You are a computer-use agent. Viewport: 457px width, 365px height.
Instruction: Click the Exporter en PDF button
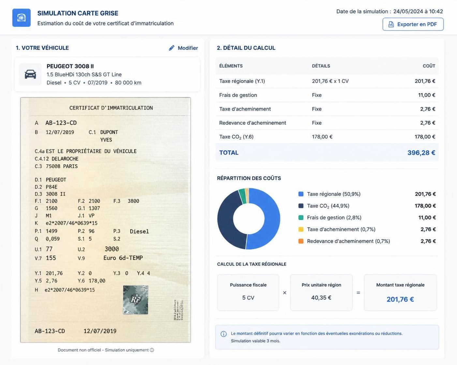[413, 24]
